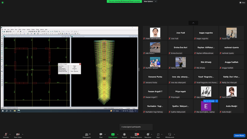Select the Yusuf Fiqri video tile
This screenshot has width=247, height=139.
point(232,33)
